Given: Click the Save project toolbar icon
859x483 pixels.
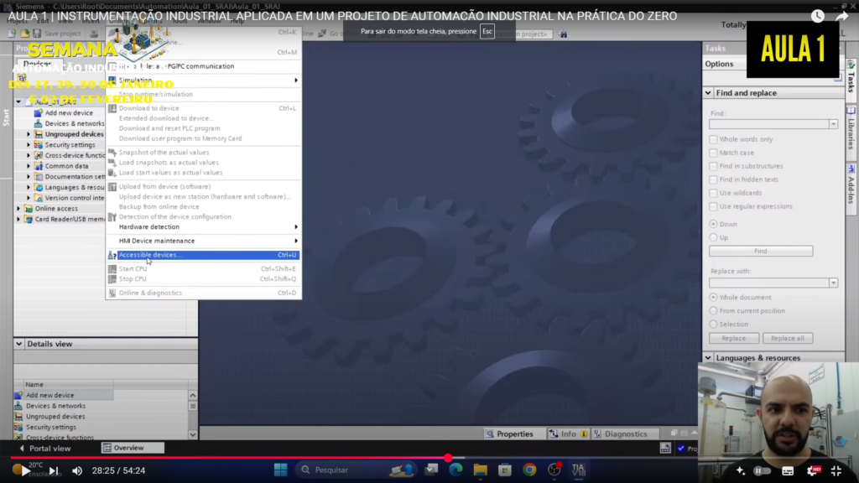Looking at the screenshot, I should [37, 34].
